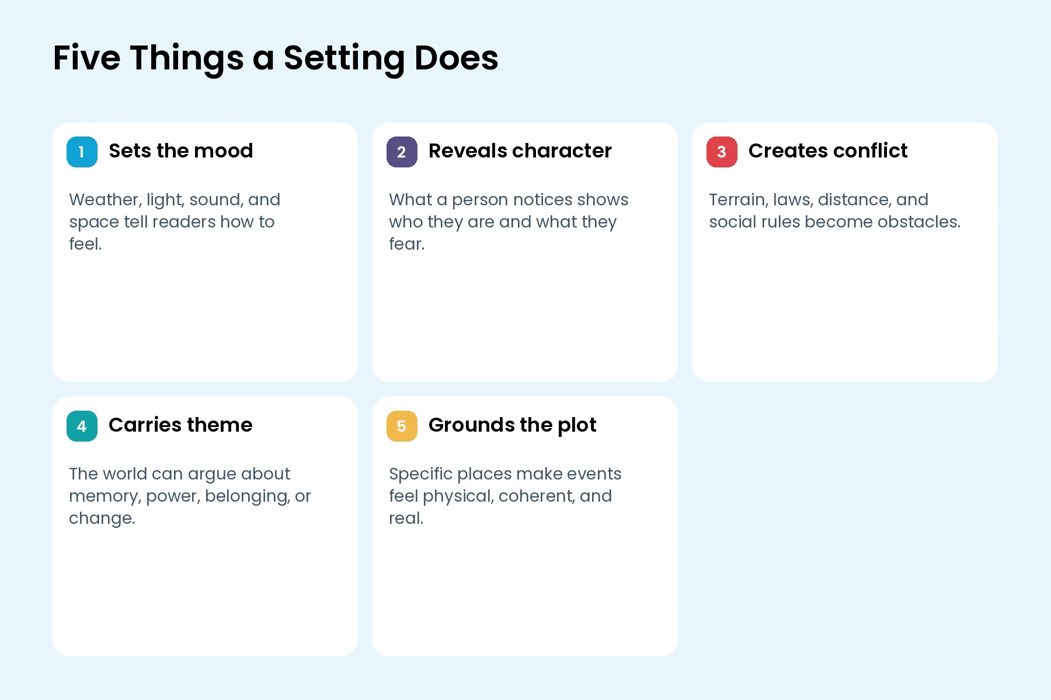The height and width of the screenshot is (700, 1051).
Task: Select the "Sets the mood" heading
Action: tap(181, 150)
